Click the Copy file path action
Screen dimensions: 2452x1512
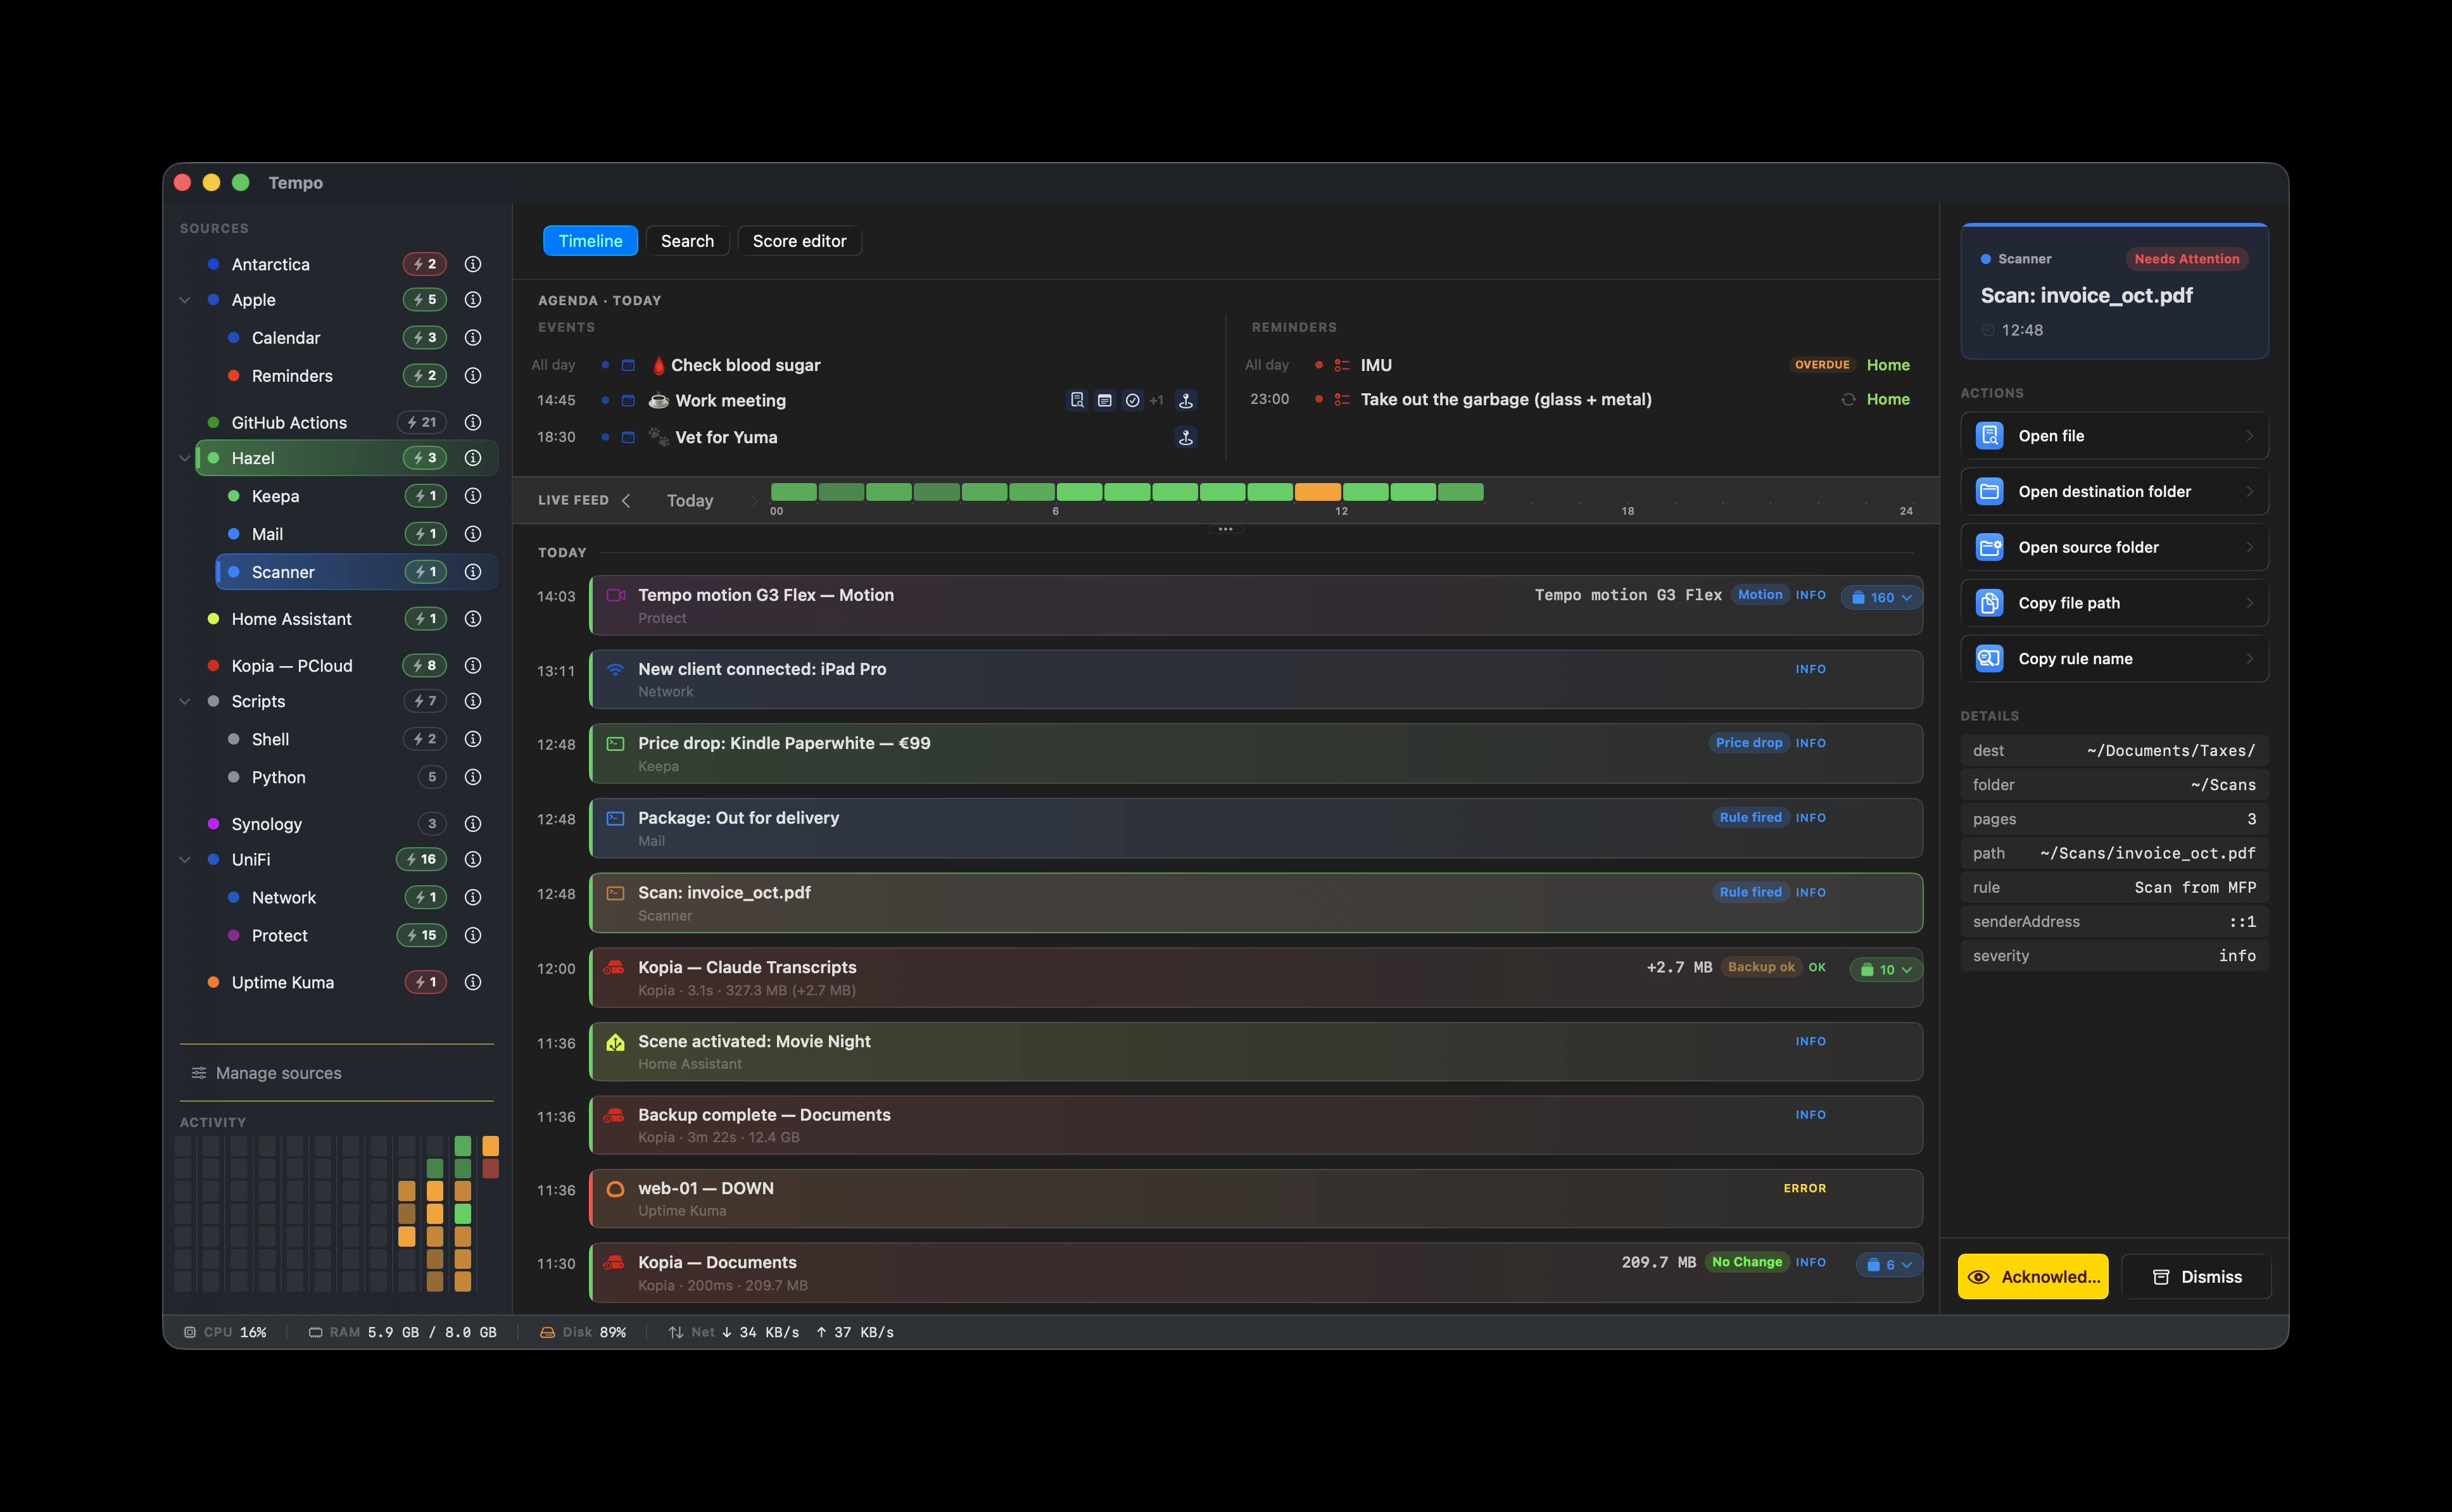point(2114,603)
